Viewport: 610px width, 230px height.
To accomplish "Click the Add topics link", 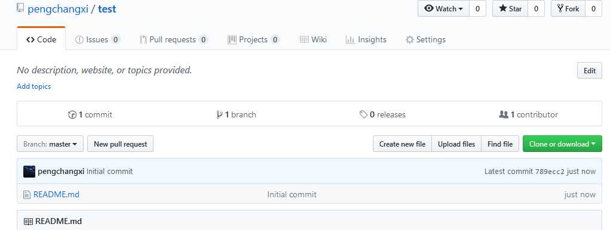I will [x=34, y=86].
